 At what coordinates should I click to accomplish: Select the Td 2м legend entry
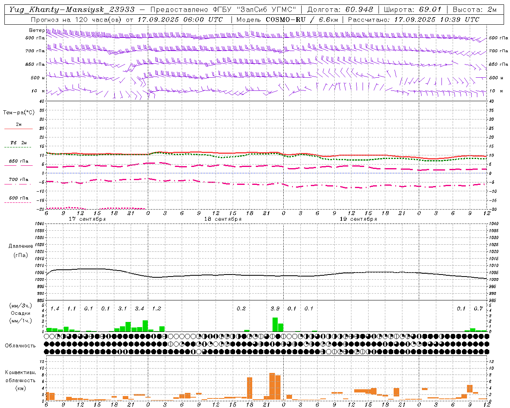[19, 143]
